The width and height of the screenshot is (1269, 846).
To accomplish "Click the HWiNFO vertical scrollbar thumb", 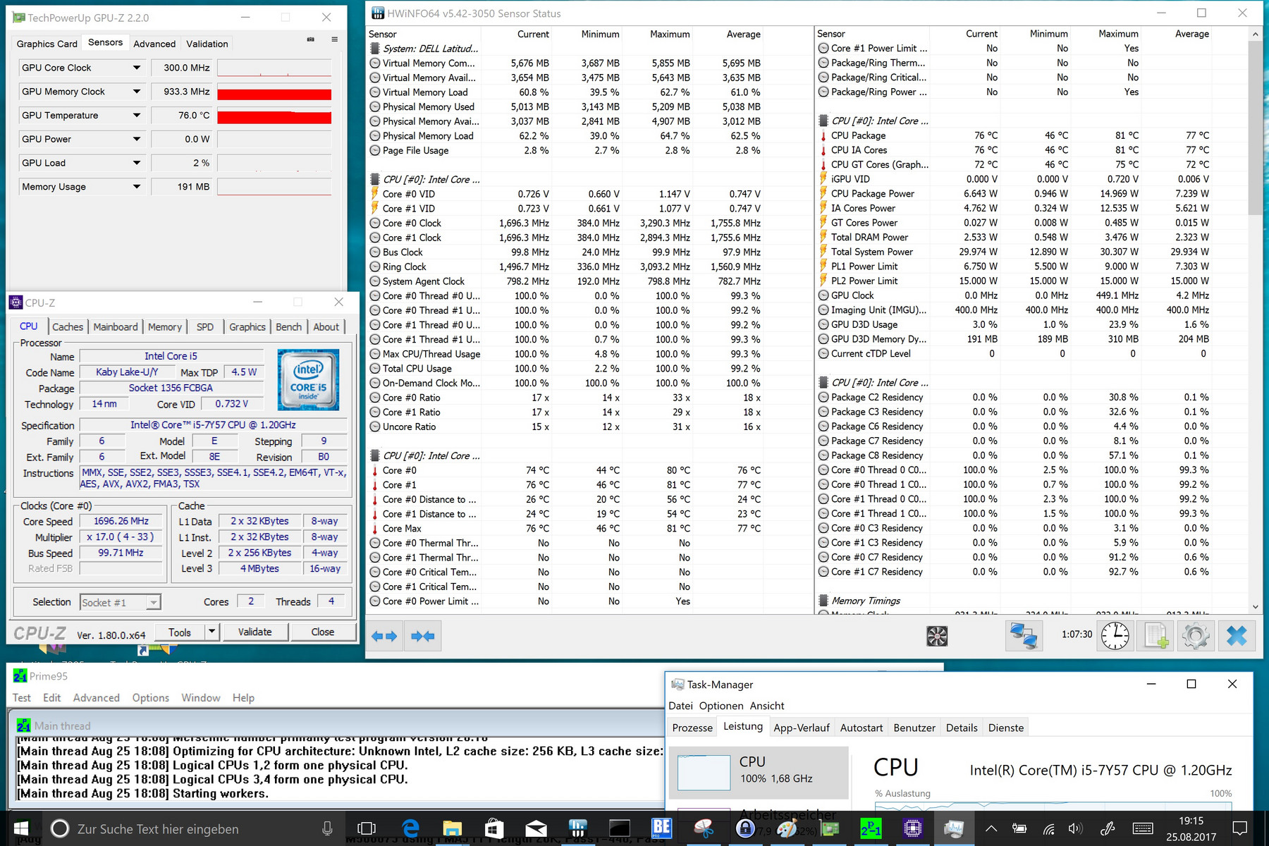I will coord(1255,128).
